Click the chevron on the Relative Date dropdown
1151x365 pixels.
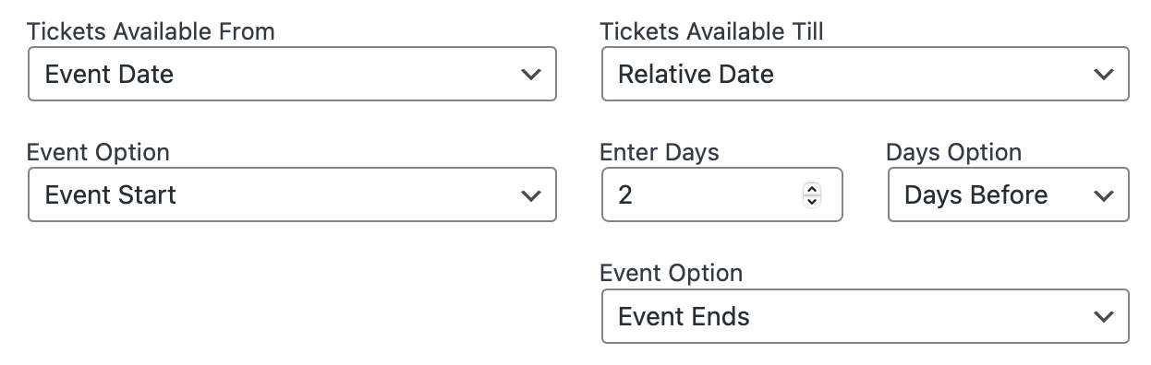pos(1103,74)
